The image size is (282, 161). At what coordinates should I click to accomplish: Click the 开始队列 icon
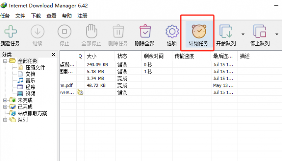226,31
